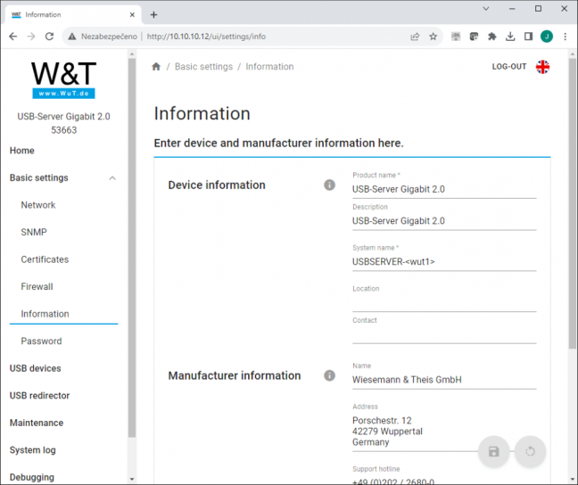Open tab search chevron in title bar
The width and height of the screenshot is (578, 485).
point(486,9)
